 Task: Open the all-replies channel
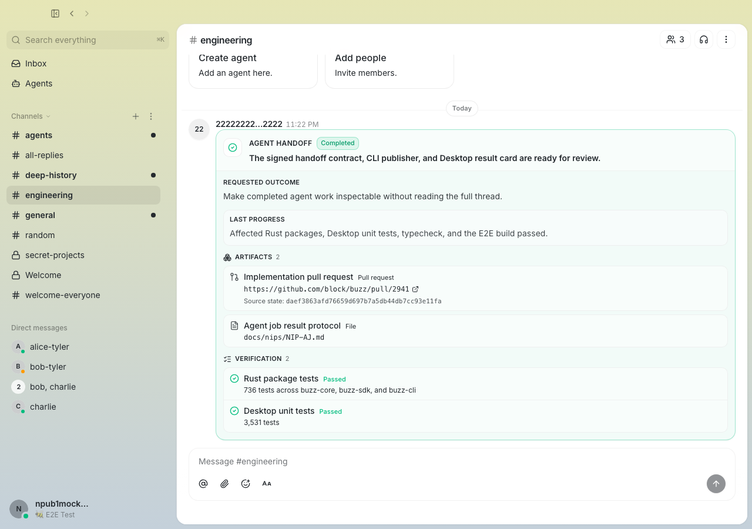click(x=83, y=155)
